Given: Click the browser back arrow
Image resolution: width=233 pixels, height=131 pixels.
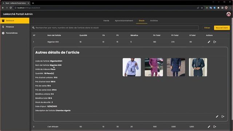Looking at the screenshot, I should (3, 8).
